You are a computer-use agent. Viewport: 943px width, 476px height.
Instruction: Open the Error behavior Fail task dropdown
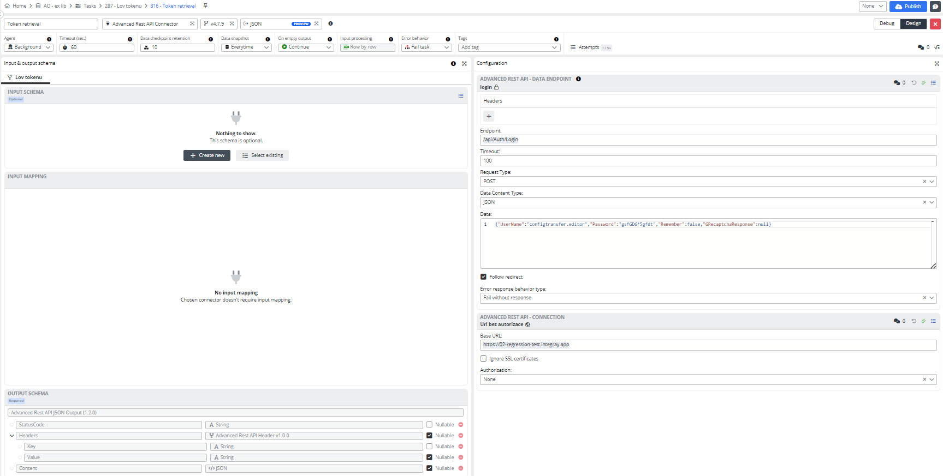tap(426, 47)
